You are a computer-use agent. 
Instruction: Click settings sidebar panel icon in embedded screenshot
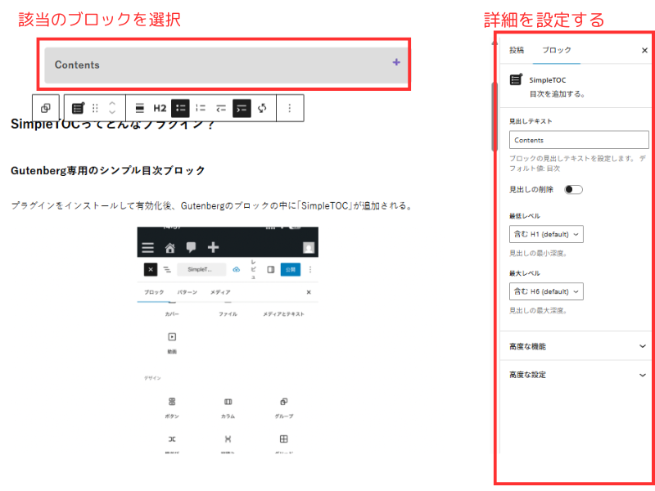click(271, 269)
